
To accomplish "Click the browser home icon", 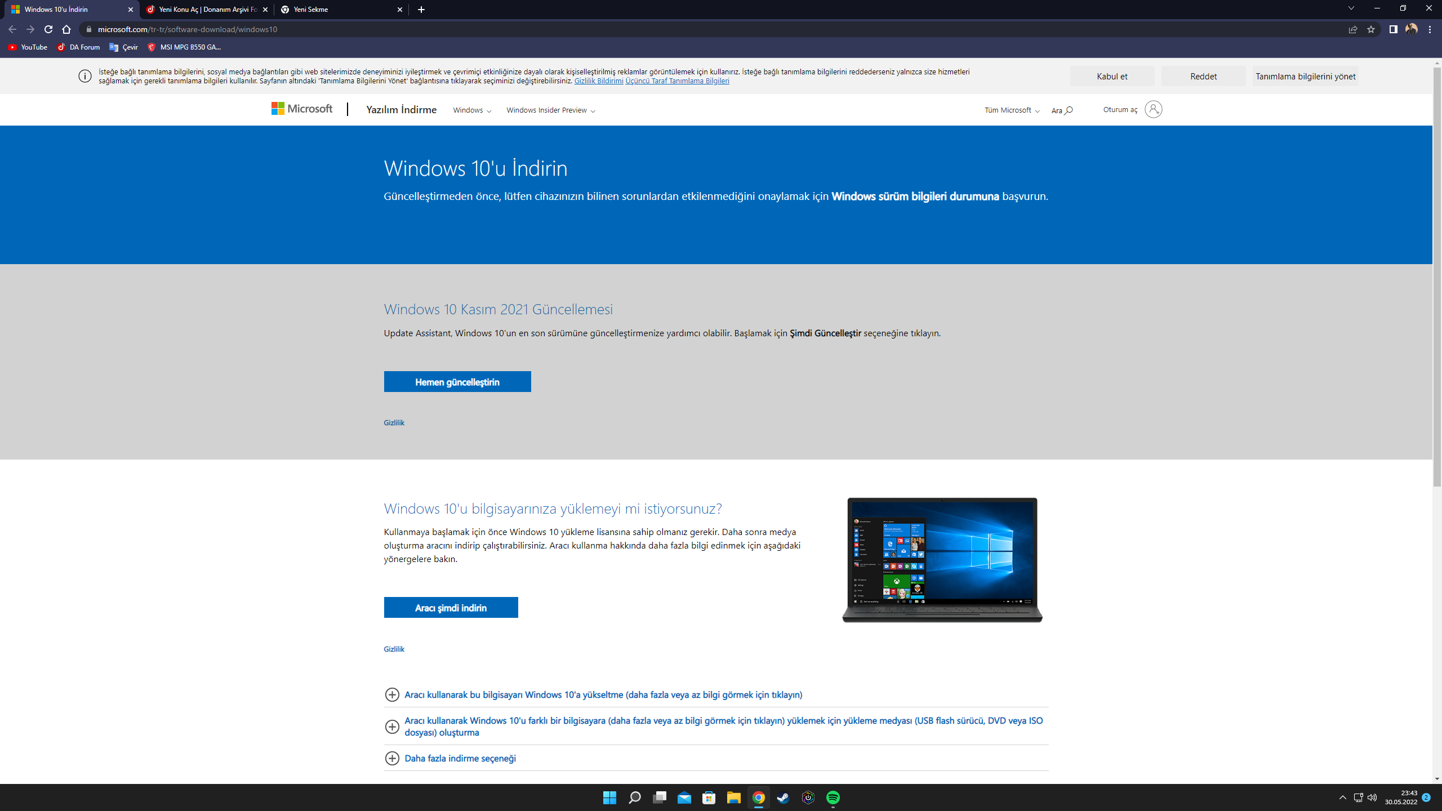I will click(66, 29).
